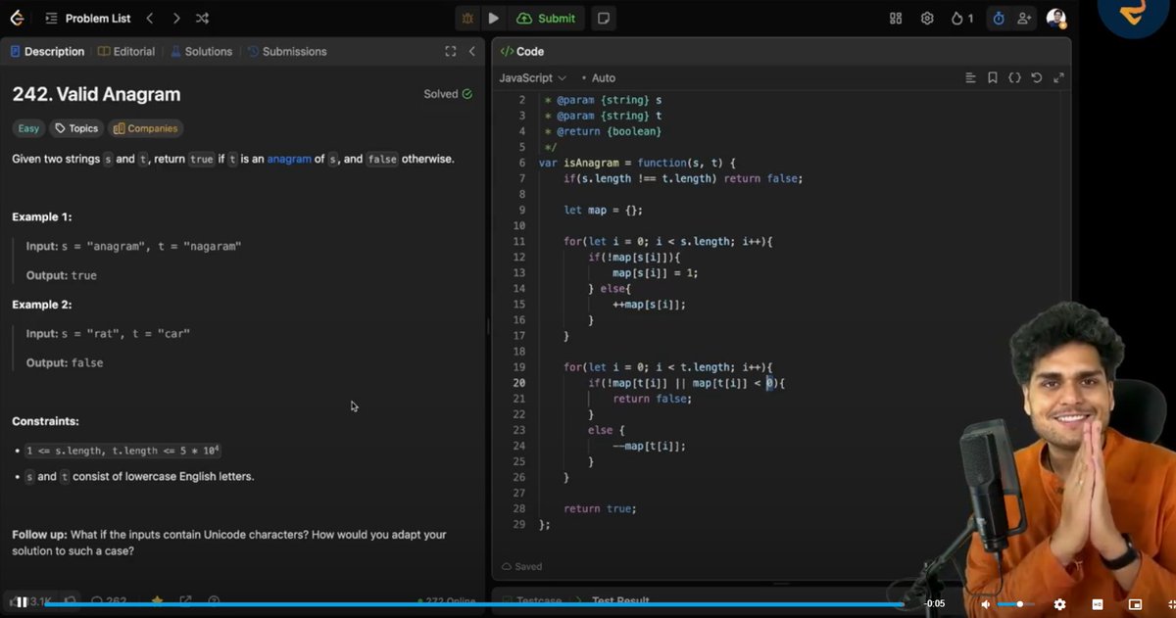Image resolution: width=1176 pixels, height=618 pixels.
Task: Click the 'Output: true' text
Action: [x=61, y=275]
